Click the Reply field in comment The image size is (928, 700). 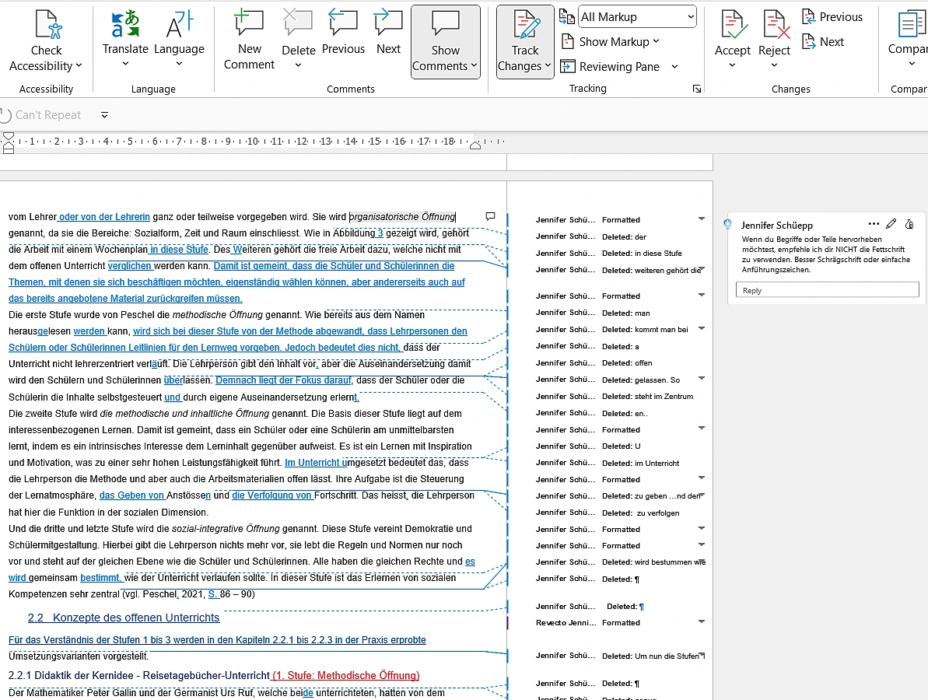pos(827,290)
